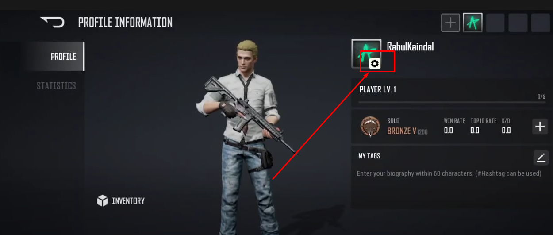Screen dimensions: 553x235
Task: Click the Bronze V rank text
Action: coord(402,131)
